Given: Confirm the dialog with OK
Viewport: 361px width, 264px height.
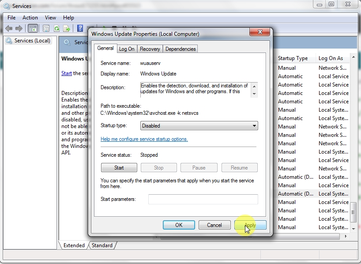Looking at the screenshot, I should point(179,225).
